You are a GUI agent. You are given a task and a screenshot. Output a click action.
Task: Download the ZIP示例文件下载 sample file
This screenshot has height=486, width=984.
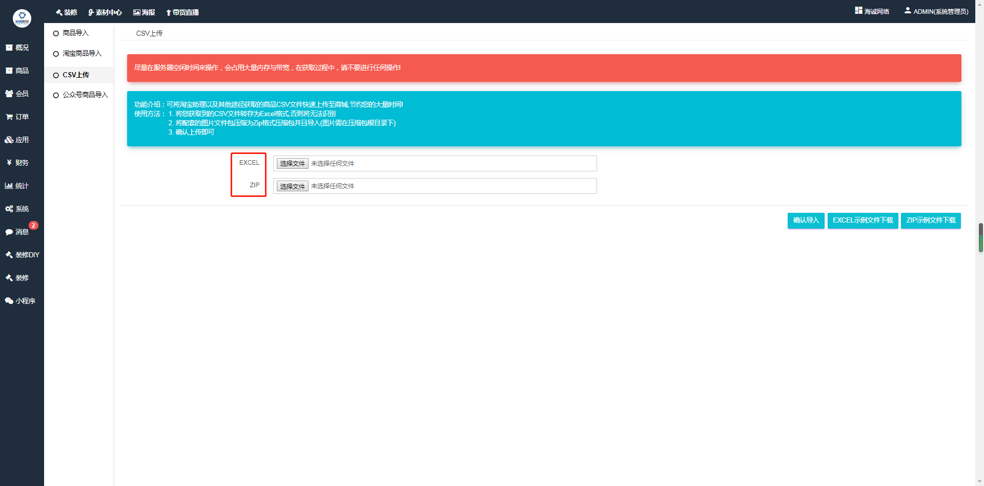(x=931, y=220)
